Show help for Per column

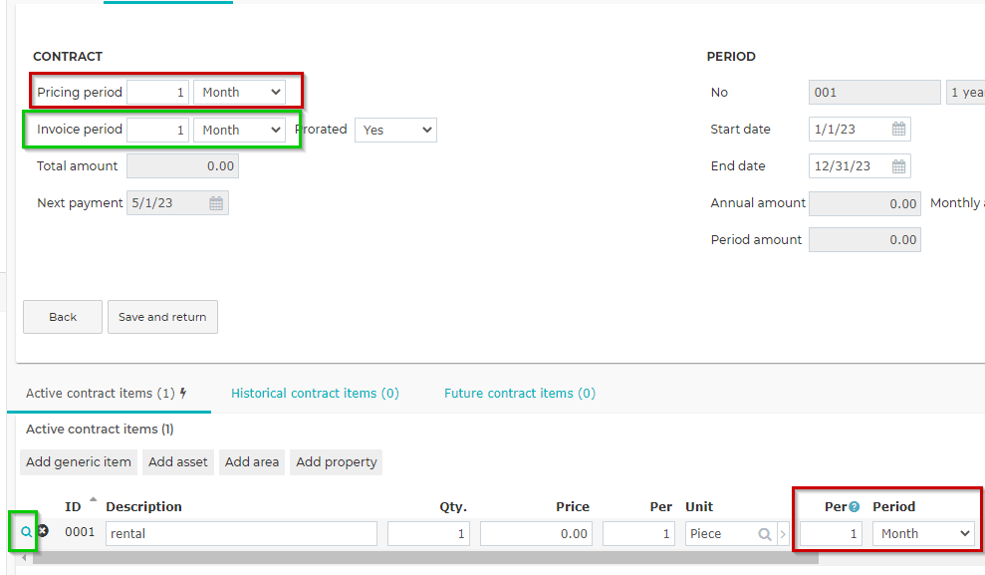click(x=855, y=507)
